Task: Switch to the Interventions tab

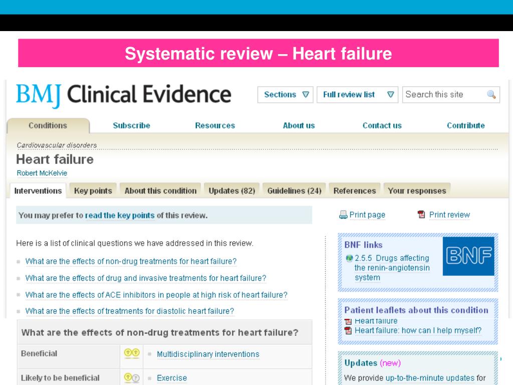Action: (x=38, y=190)
